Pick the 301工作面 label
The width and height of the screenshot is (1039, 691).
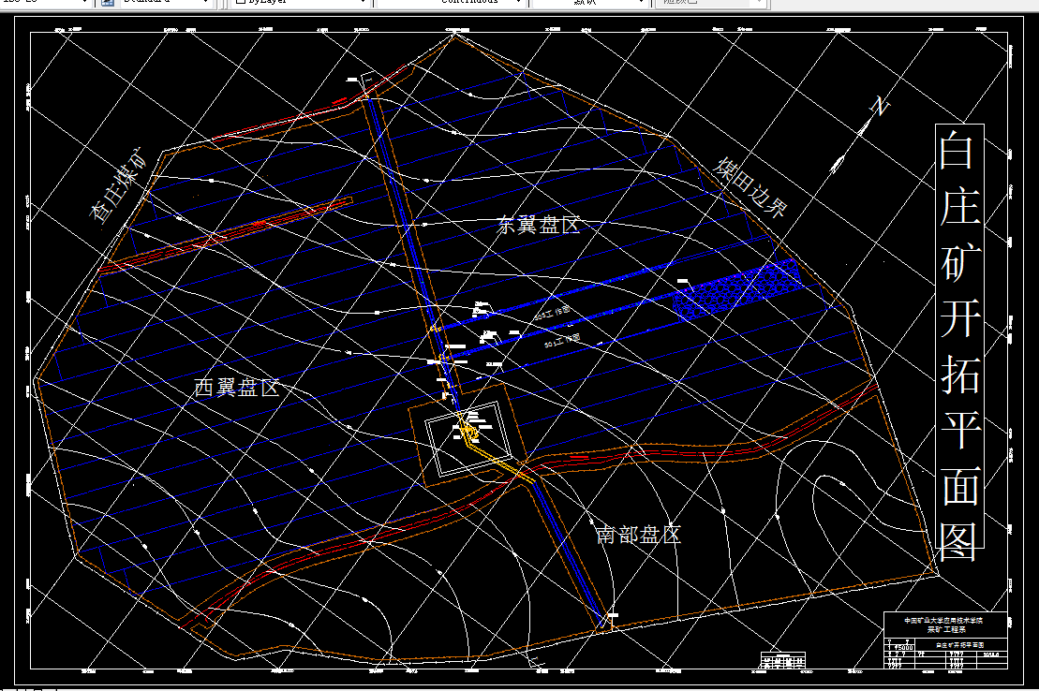[x=562, y=341]
